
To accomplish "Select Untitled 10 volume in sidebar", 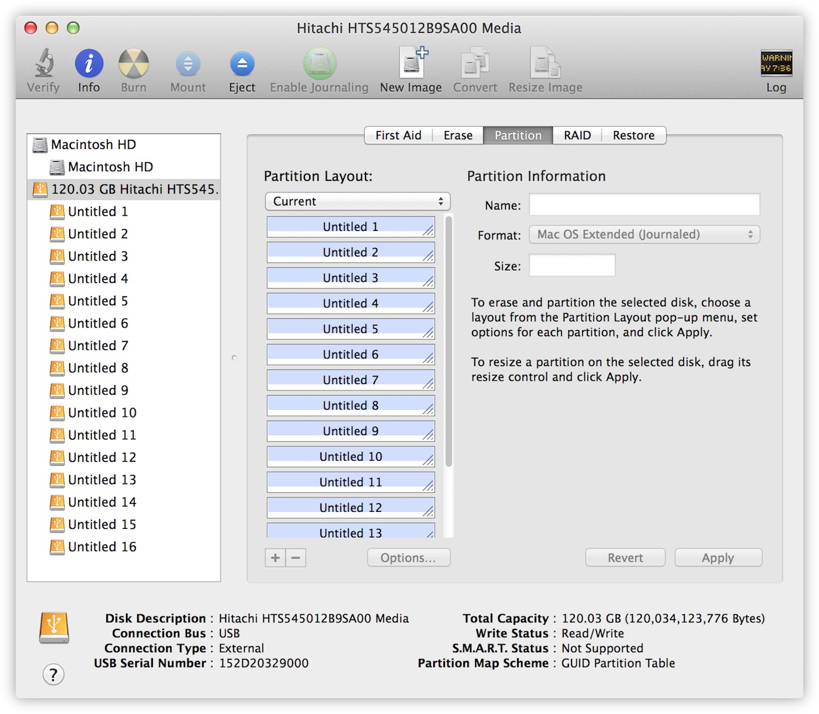I will coord(123,412).
